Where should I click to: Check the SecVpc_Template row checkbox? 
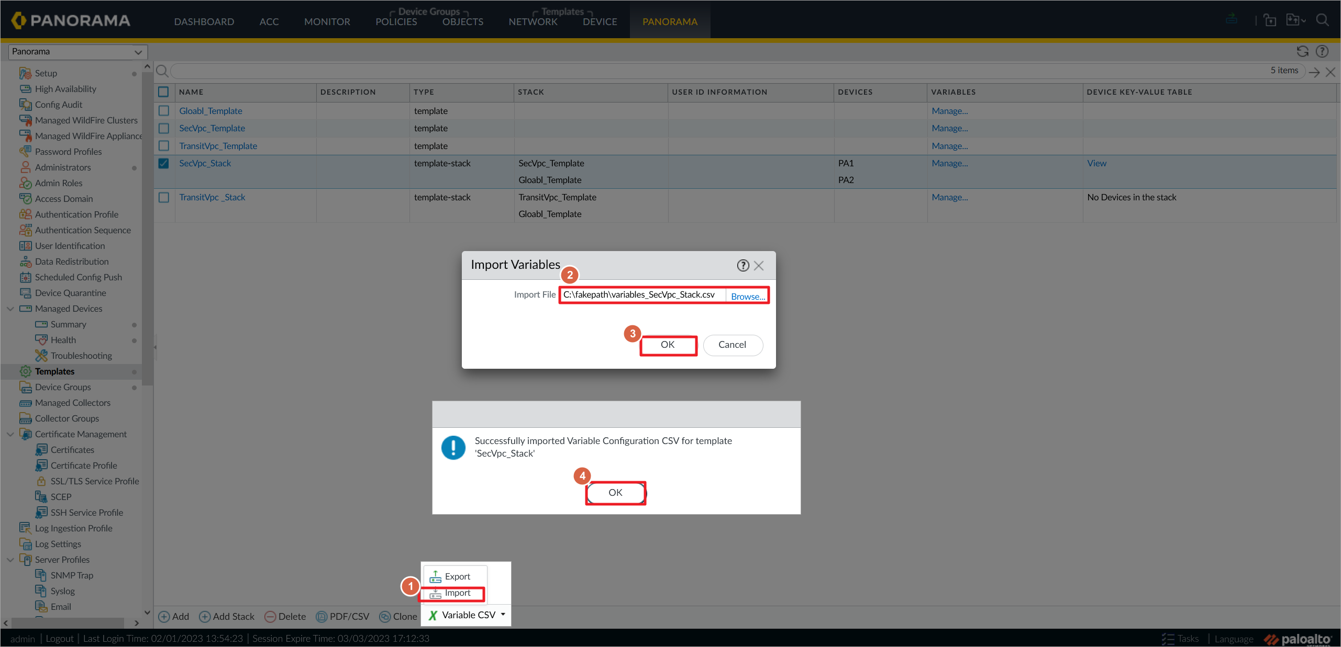point(163,128)
